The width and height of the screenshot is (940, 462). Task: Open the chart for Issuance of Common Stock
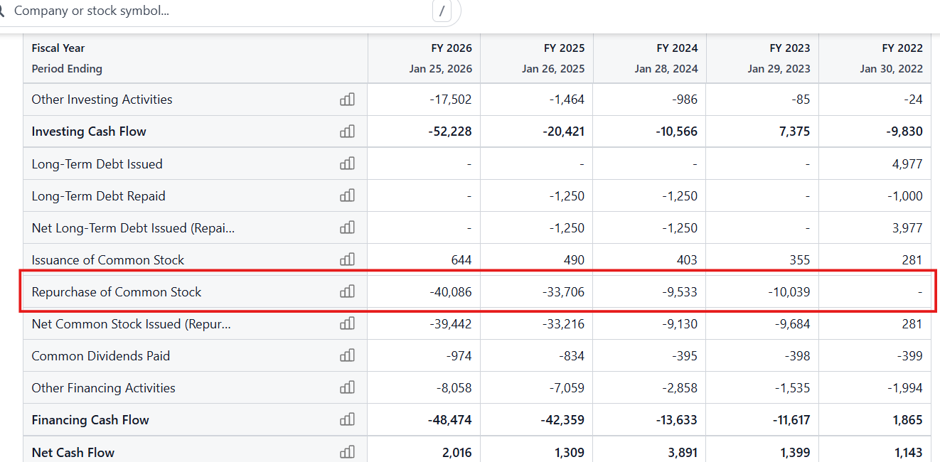coord(347,259)
